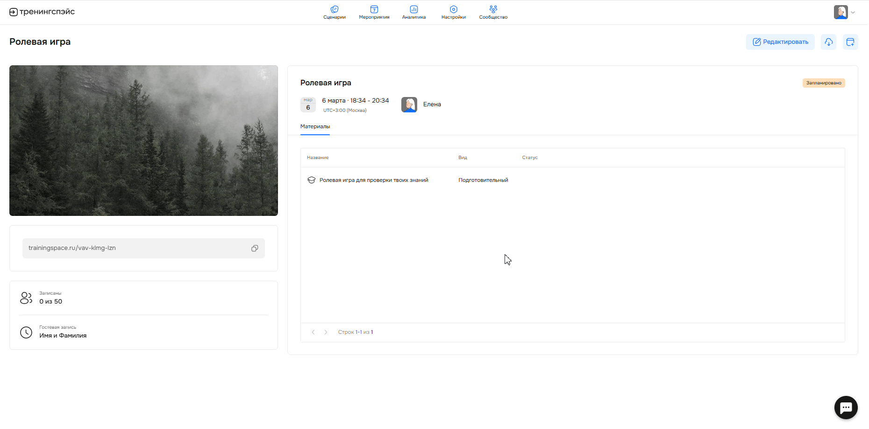Expand the user profile dropdown arrow
Image resolution: width=869 pixels, height=429 pixels.
(x=853, y=13)
